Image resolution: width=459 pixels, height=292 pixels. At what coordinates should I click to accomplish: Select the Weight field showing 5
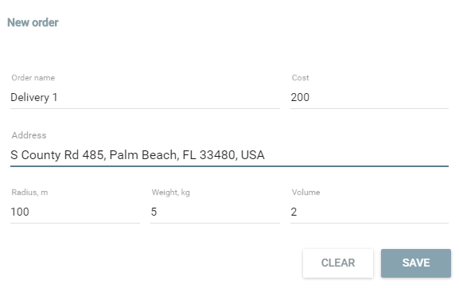click(x=215, y=212)
